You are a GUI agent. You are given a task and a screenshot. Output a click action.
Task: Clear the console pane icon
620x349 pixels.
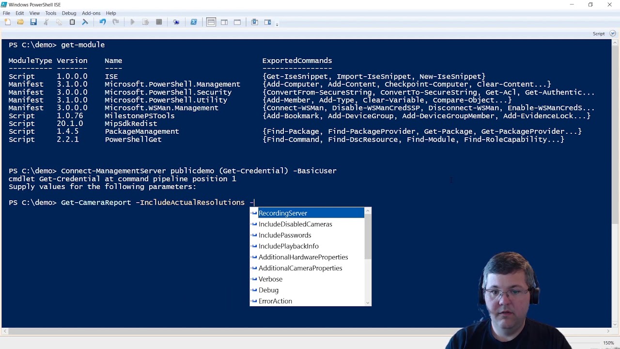tap(85, 22)
